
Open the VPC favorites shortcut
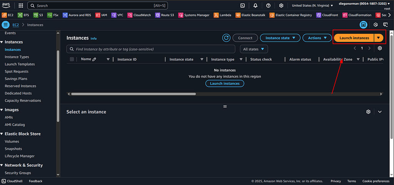(117, 15)
